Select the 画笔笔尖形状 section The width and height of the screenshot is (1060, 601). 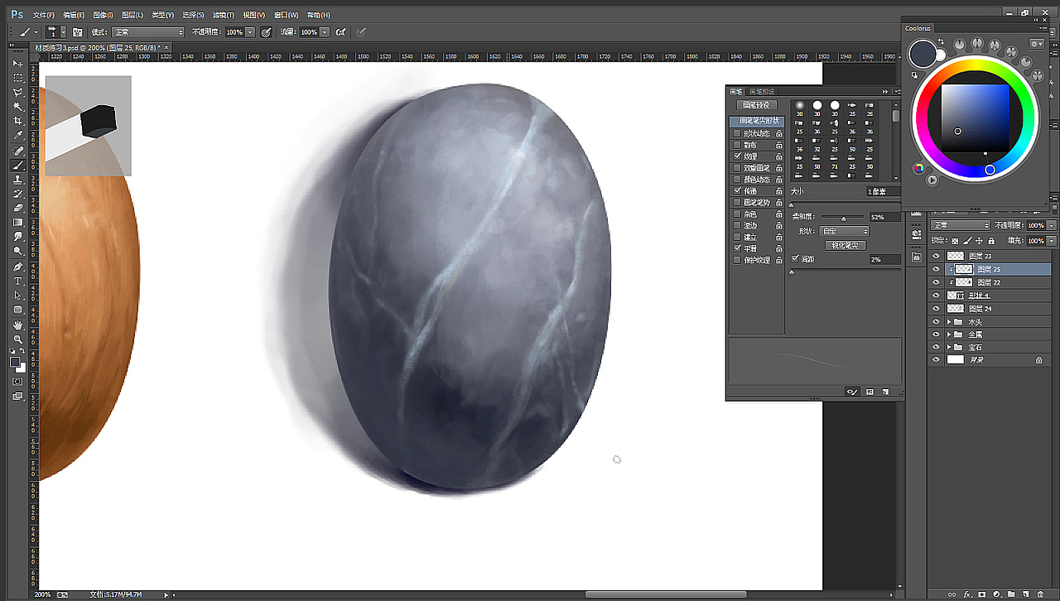pos(756,121)
